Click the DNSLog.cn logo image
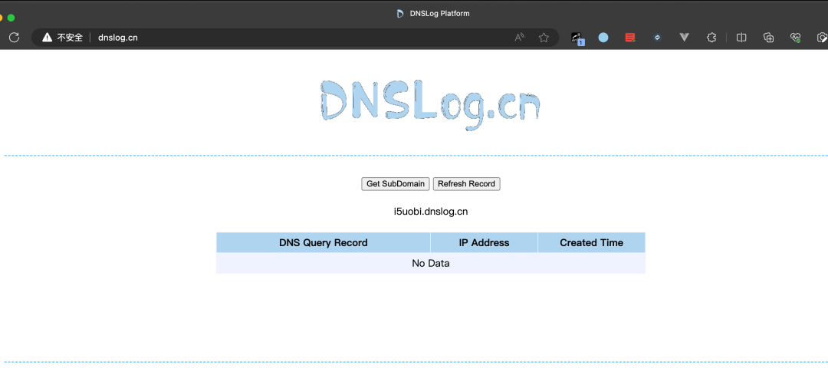This screenshot has width=828, height=378. pos(430,105)
